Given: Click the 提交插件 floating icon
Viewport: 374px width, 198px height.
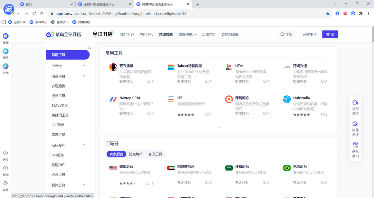Looking at the screenshot, I should (355, 102).
